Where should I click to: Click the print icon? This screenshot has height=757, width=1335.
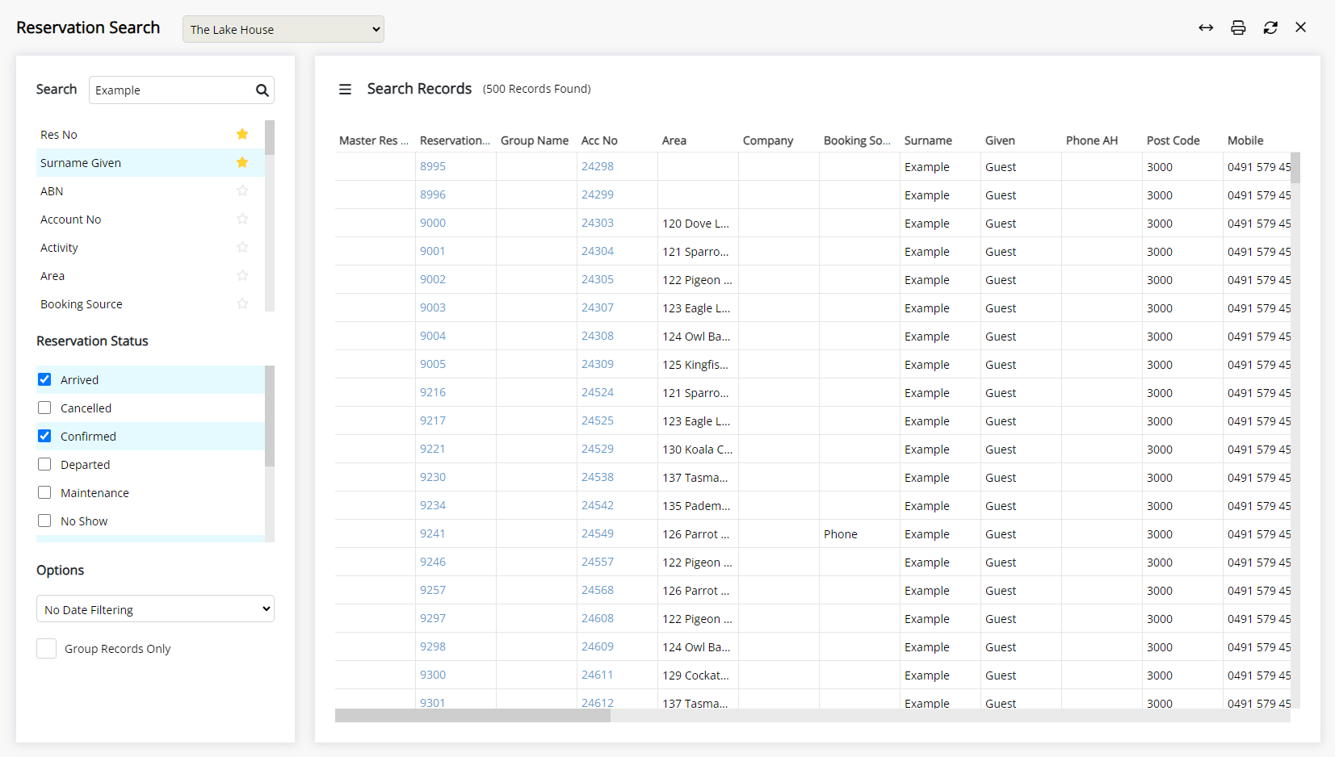1238,27
